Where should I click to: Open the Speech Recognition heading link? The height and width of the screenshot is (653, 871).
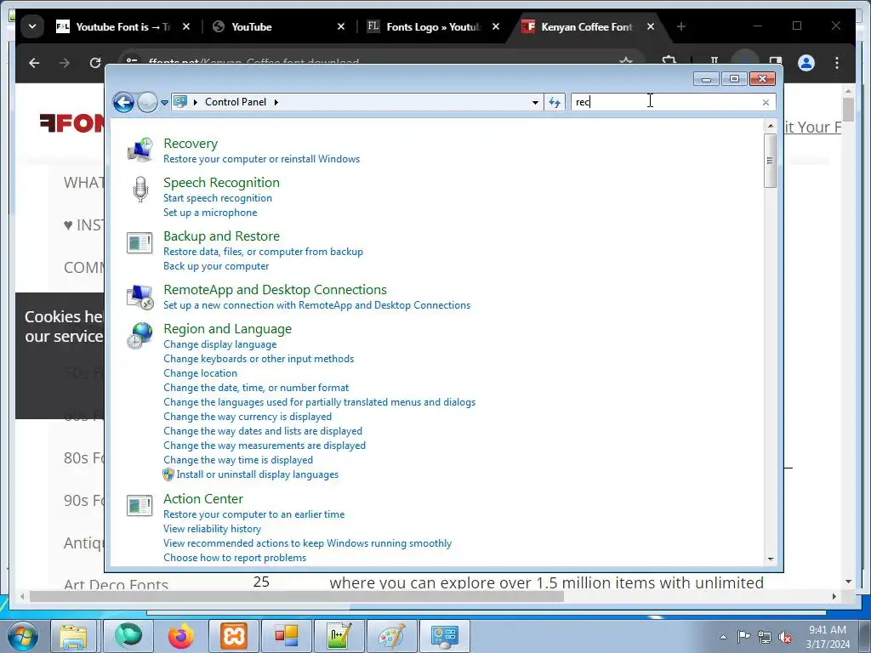tap(222, 183)
